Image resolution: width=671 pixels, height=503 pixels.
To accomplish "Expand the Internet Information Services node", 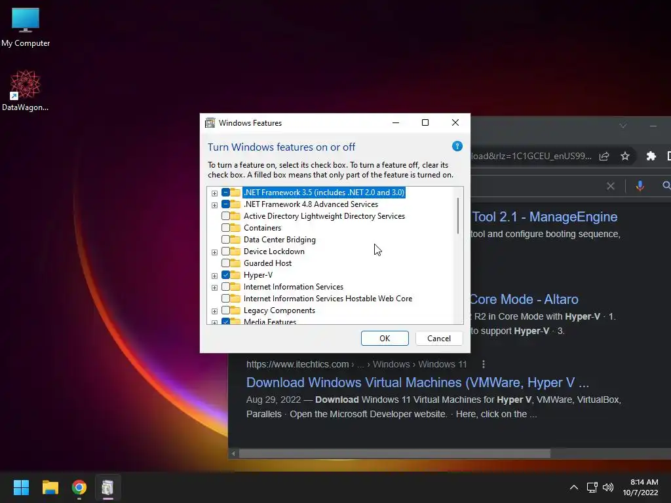I will tap(214, 288).
